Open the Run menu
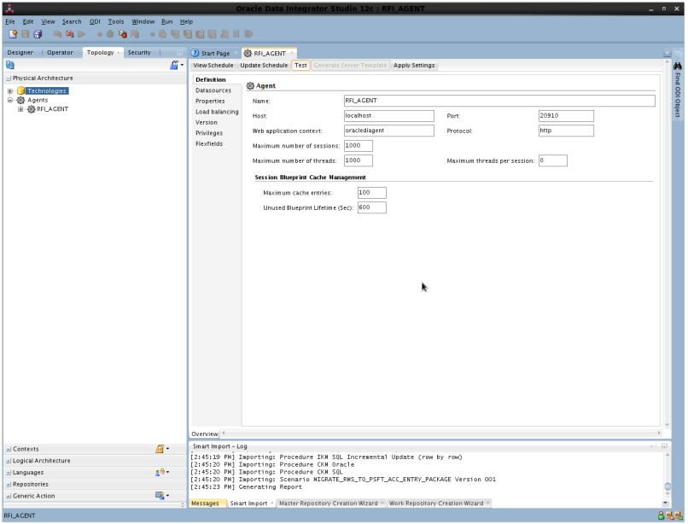The height and width of the screenshot is (524, 688). coord(166,21)
